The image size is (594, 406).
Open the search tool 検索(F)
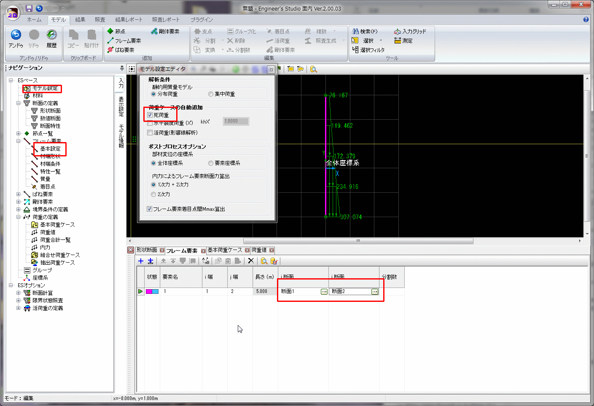tap(365, 31)
